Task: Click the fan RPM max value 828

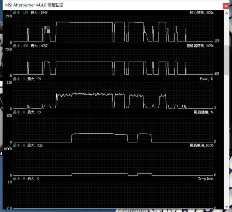Action: (40, 145)
